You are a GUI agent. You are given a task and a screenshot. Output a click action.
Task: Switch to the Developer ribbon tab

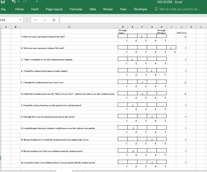140,9
